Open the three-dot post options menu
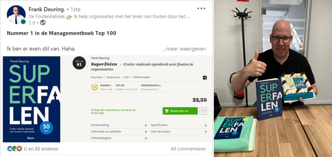332x157 pixels. coord(201,9)
